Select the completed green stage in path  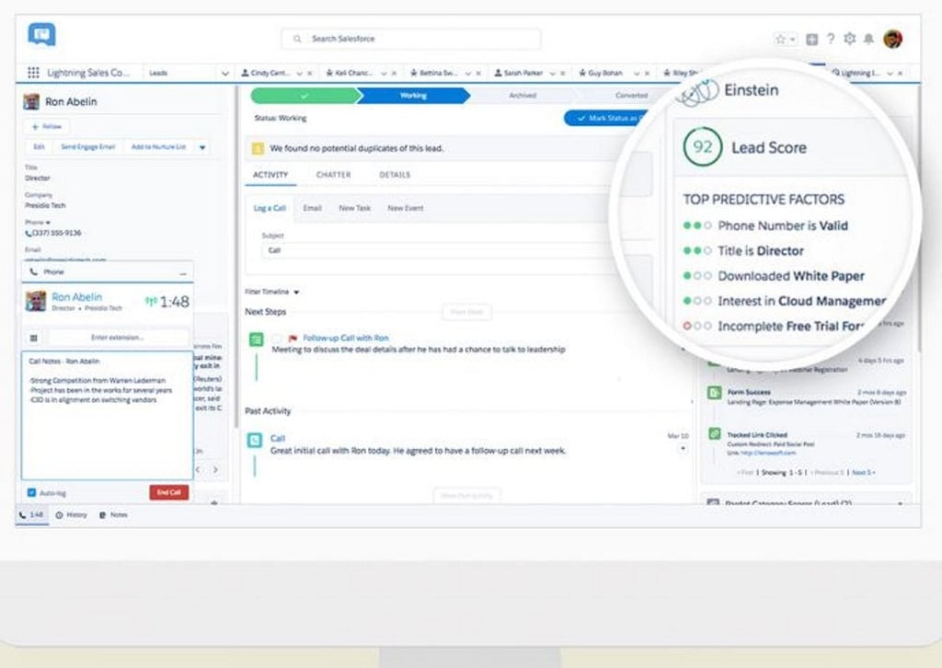[x=304, y=96]
